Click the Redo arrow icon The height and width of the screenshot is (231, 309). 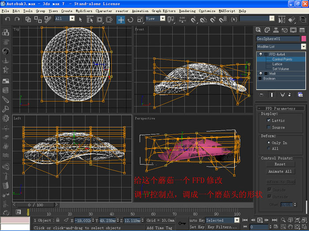[17, 19]
